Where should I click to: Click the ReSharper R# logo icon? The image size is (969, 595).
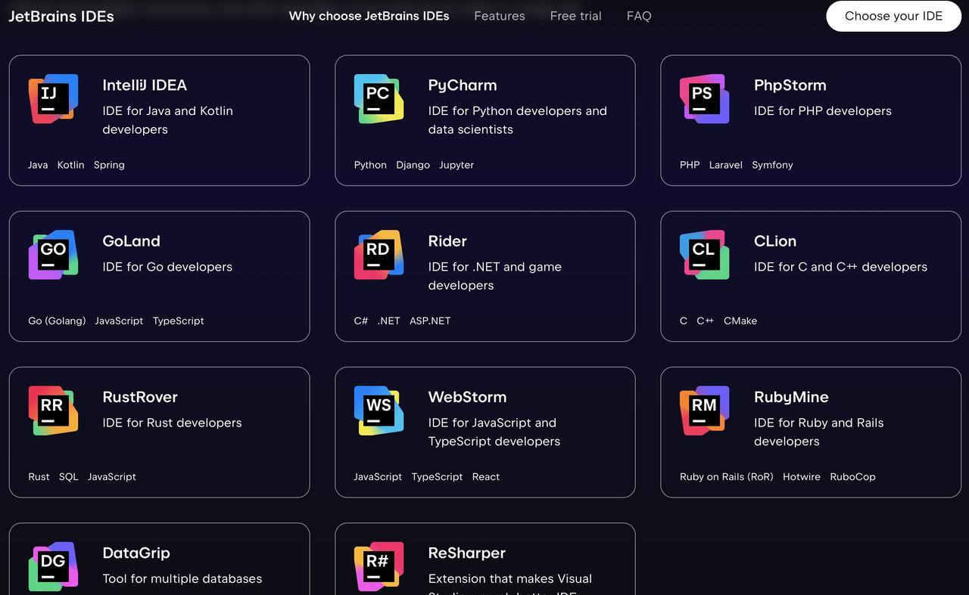coord(379,566)
